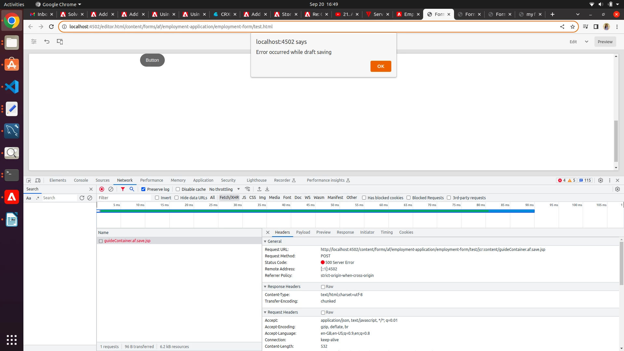
Task: Check the Hide data URLs checkbox
Action: pyautogui.click(x=176, y=198)
